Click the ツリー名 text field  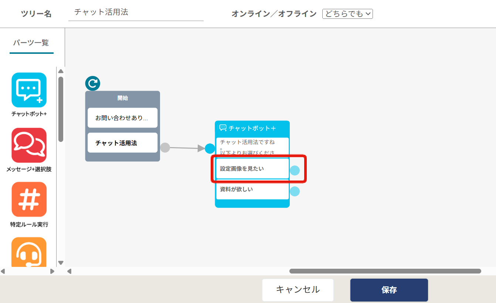coord(136,13)
